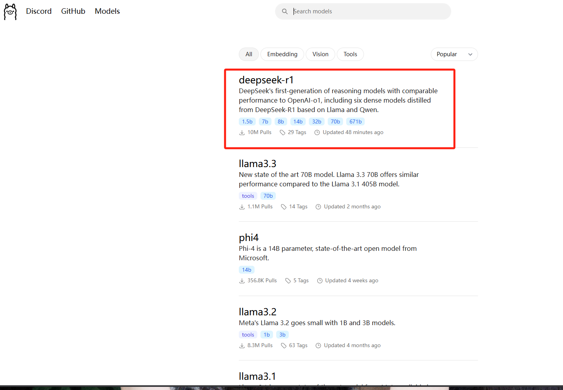The width and height of the screenshot is (563, 390).
Task: Open the GitHub link in header
Action: (x=73, y=11)
